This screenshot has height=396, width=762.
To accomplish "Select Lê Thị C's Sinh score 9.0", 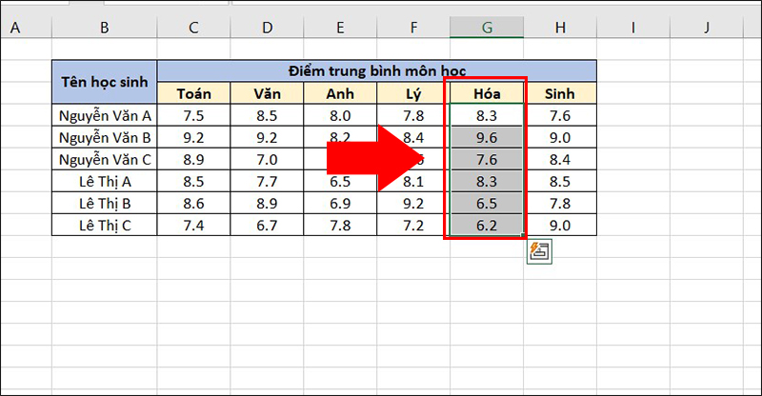I will 560,225.
